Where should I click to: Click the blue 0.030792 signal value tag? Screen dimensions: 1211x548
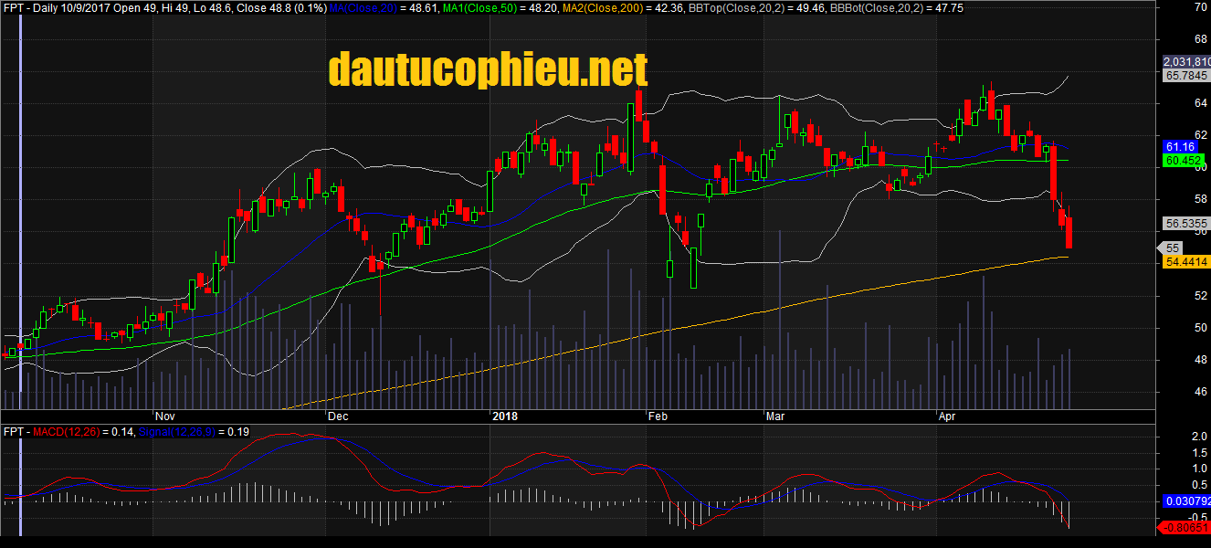[1185, 501]
